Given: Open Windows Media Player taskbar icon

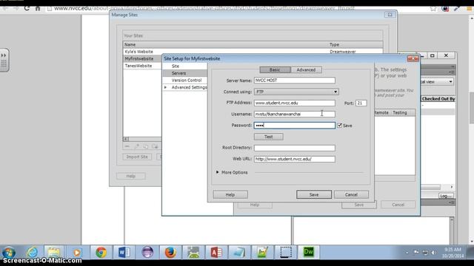Looking at the screenshot, I should click(77, 252).
